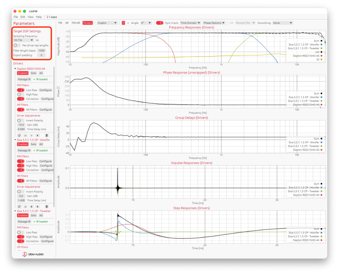The image size is (339, 274).
Task: Move the Dayton RSS315HO-44 driver down
Action: pos(37,135)
